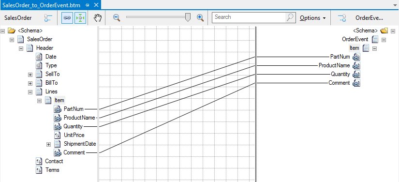Screen dimensions: 399x182
Task: Expand the ShipmentDate node
Action: point(48,144)
